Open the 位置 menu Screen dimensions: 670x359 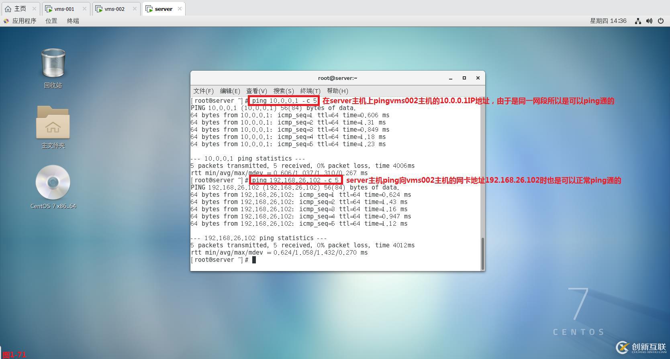pyautogui.click(x=51, y=21)
